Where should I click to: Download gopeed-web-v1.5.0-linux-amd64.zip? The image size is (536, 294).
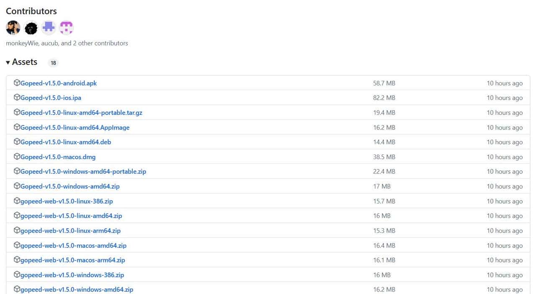click(x=71, y=216)
